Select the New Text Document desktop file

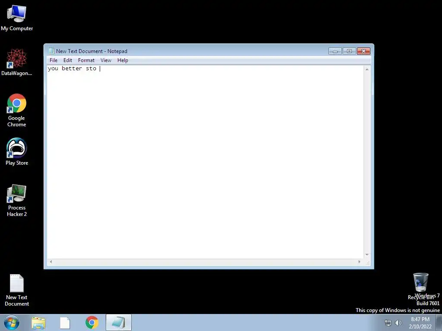coord(17,290)
